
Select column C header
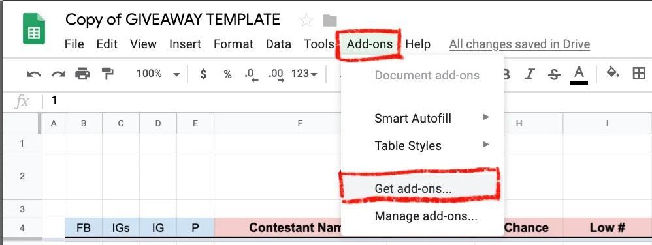pos(121,123)
